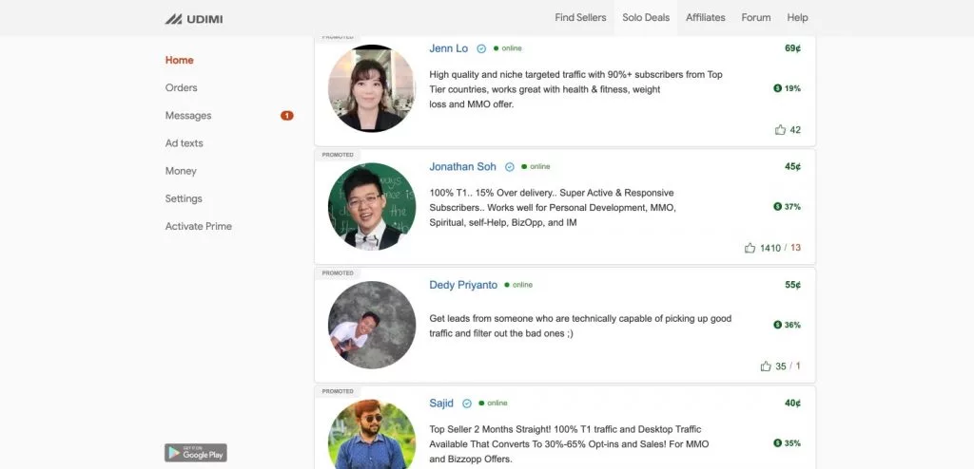The image size is (974, 469).
Task: Click Jonathan Soh's 1410 positive ratings
Action: [770, 248]
